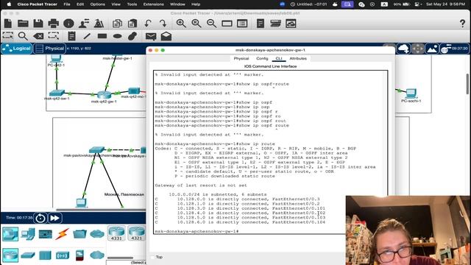
Task: Open network information icon
Action: point(68,24)
